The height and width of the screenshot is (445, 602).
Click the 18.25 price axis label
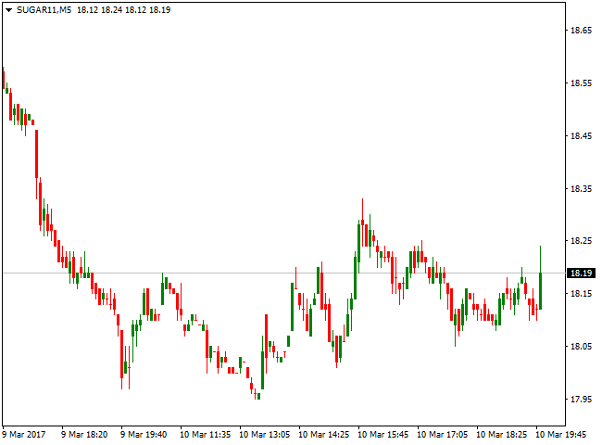click(x=582, y=240)
